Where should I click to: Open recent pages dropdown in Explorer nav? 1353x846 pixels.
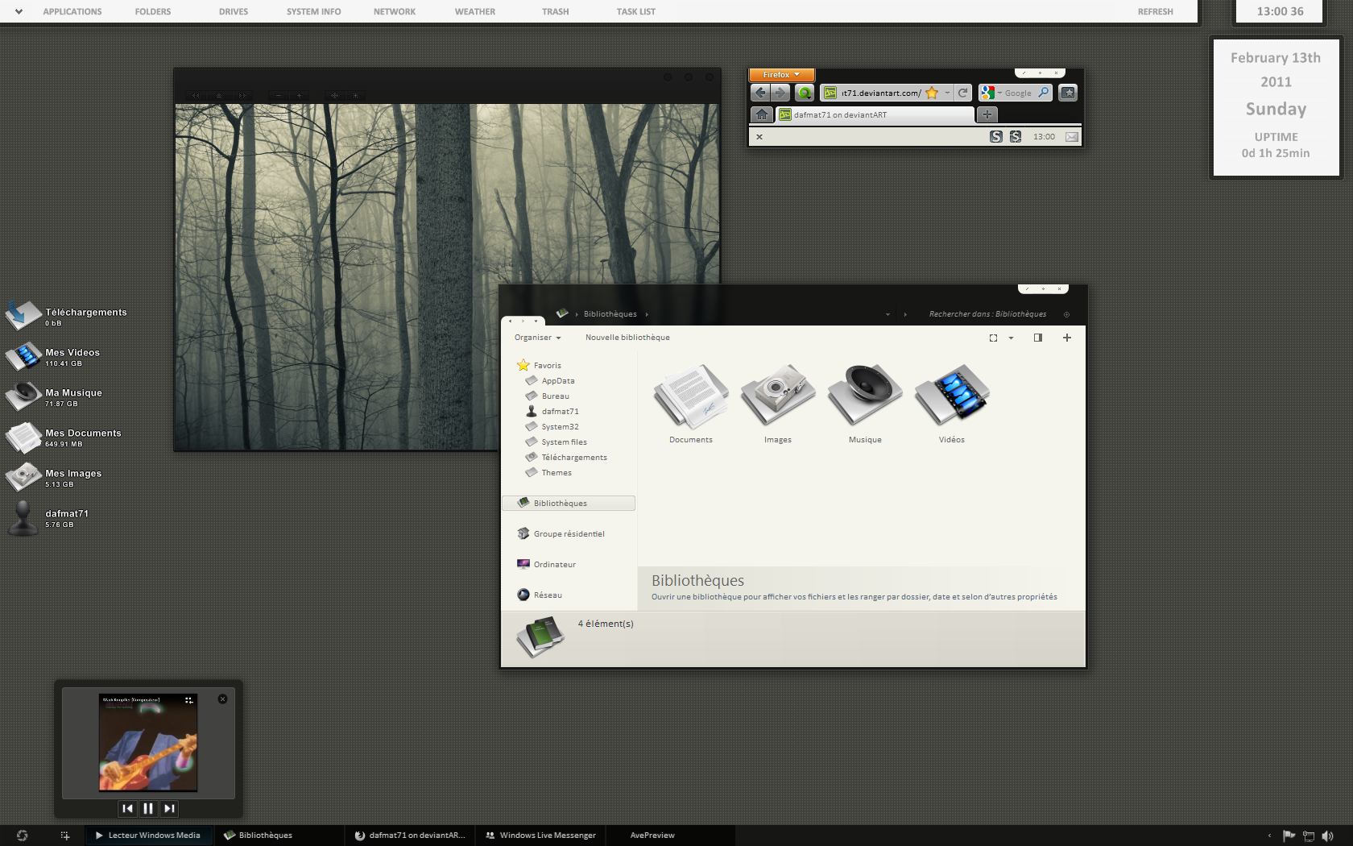coord(536,321)
